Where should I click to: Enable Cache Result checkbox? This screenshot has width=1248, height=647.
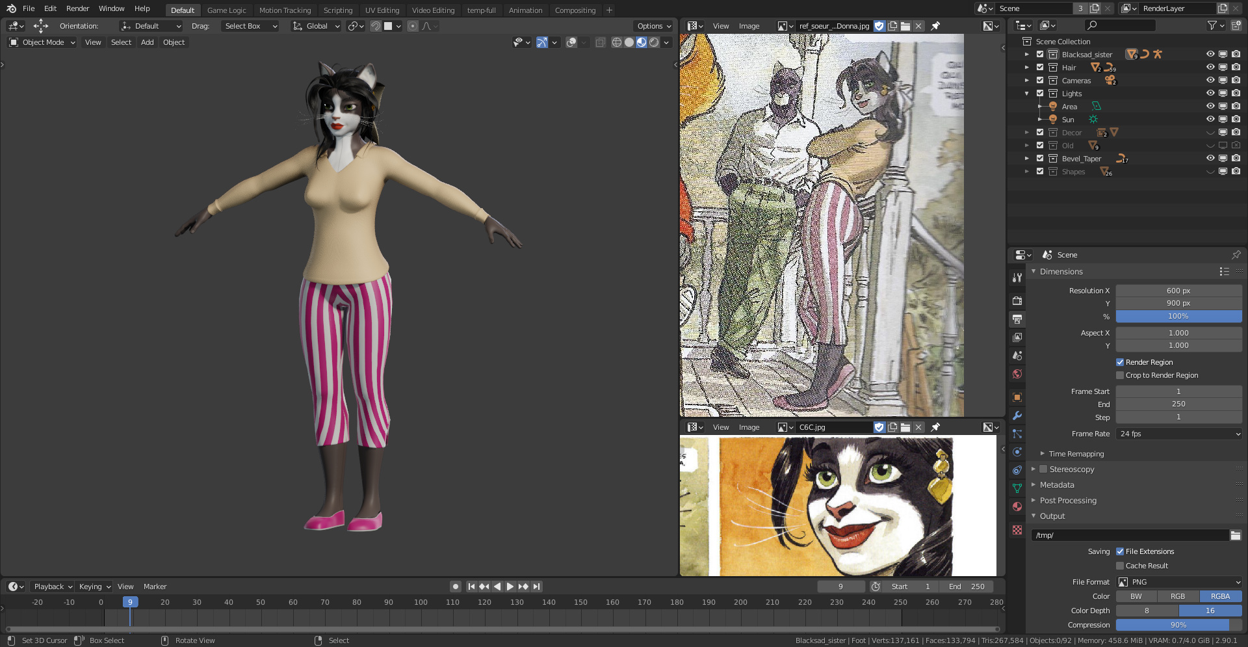click(x=1120, y=566)
